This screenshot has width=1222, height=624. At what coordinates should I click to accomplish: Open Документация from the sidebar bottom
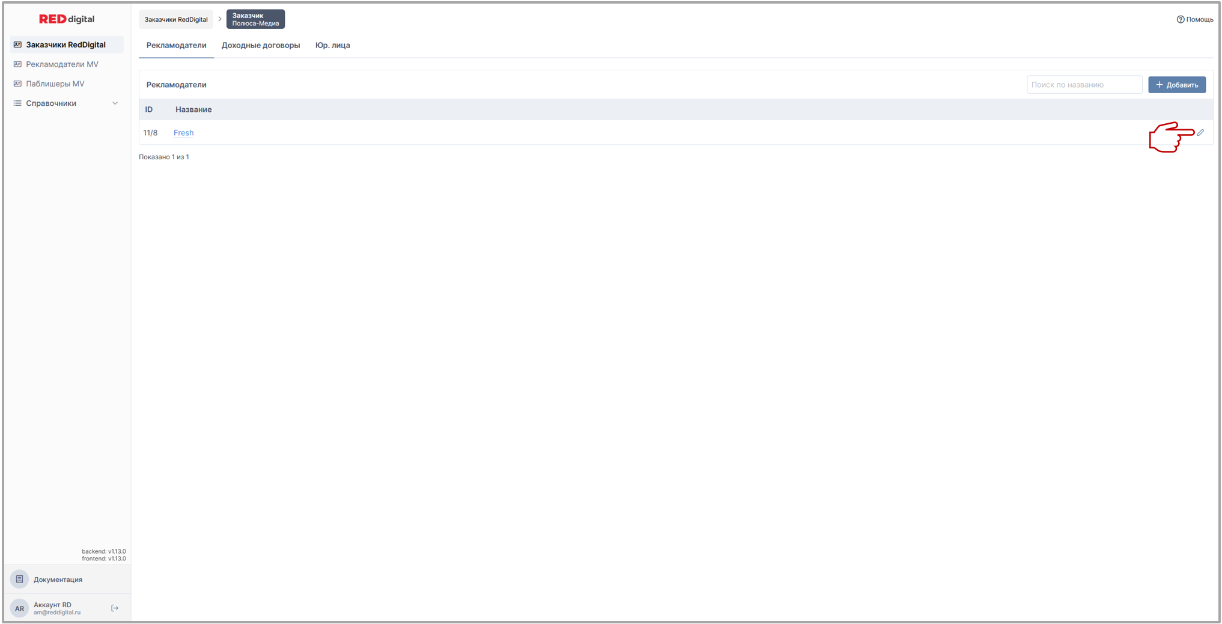(58, 580)
